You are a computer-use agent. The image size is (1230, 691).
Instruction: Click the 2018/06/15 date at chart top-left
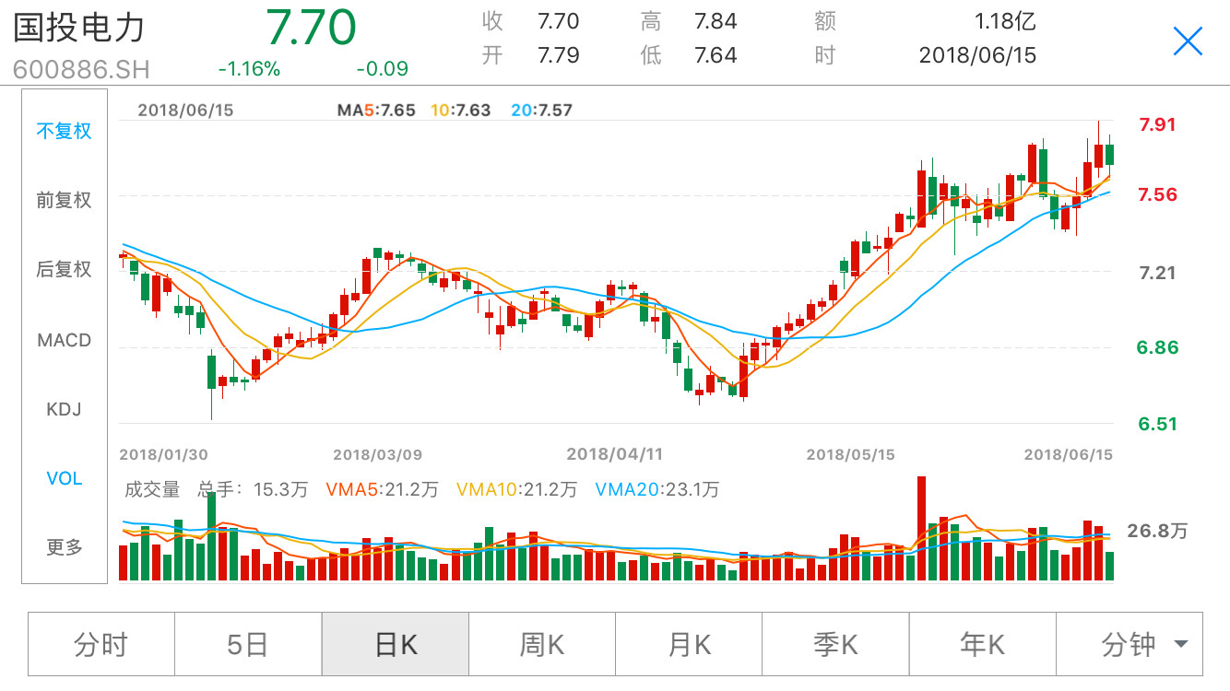pos(185,111)
